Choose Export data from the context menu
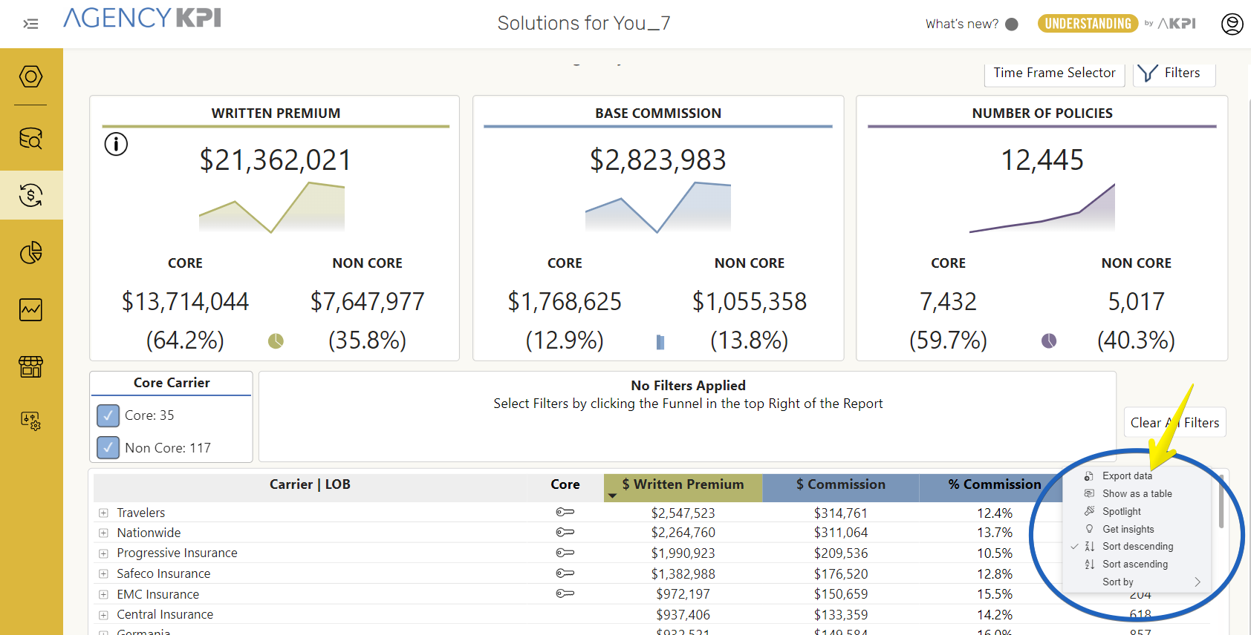The height and width of the screenshot is (635, 1251). pyautogui.click(x=1127, y=476)
